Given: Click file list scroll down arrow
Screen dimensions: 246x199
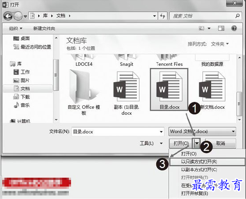Looking at the screenshot, I should pyautogui.click(x=239, y=120).
